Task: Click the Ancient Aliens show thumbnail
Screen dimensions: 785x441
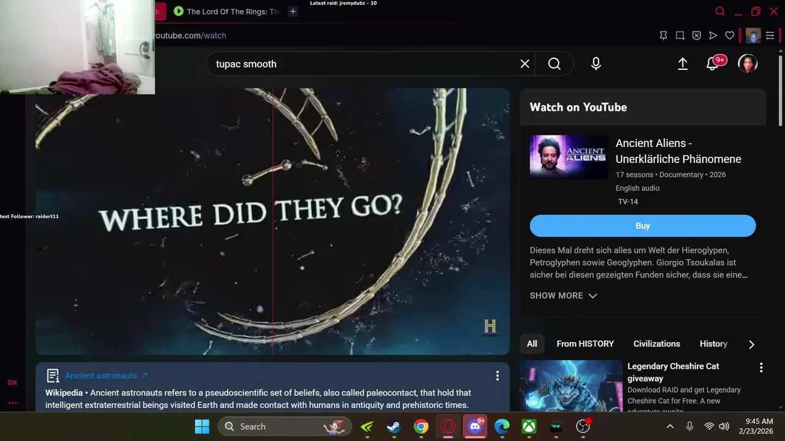Action: tap(569, 157)
